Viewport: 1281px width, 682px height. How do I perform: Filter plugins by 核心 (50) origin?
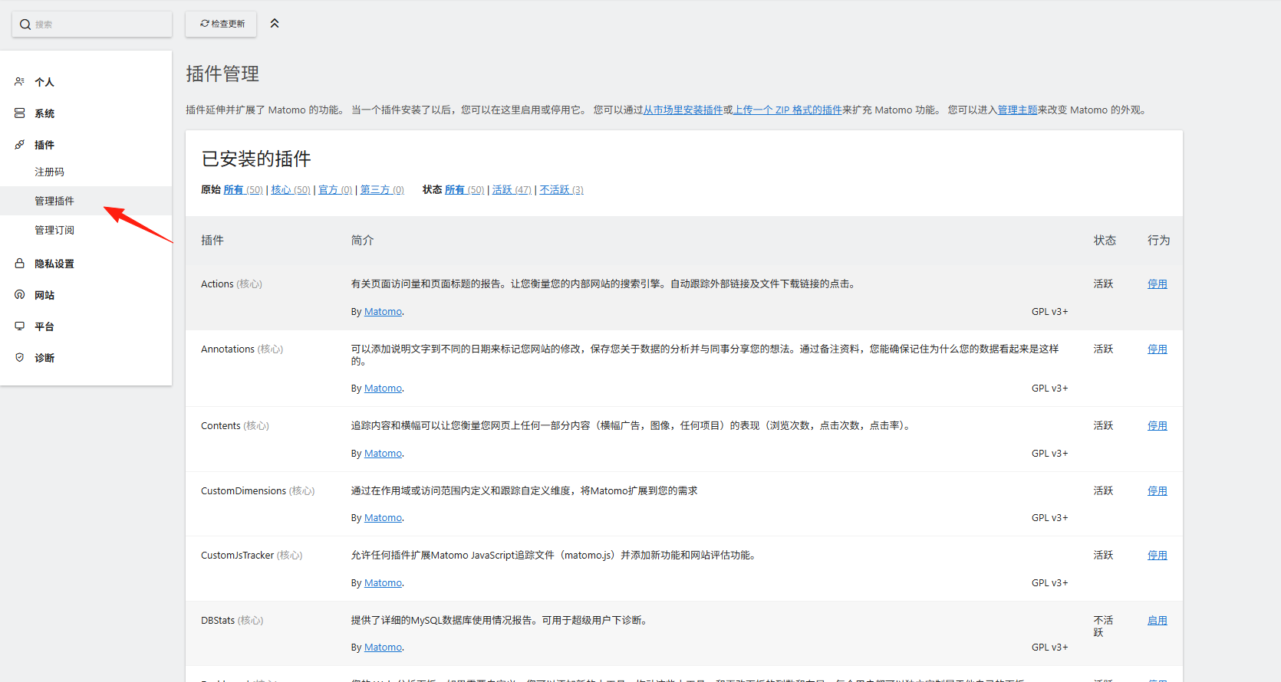[291, 190]
